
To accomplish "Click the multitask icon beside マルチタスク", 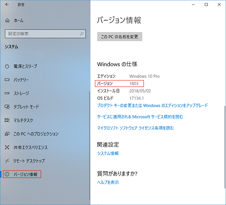I will [7, 120].
